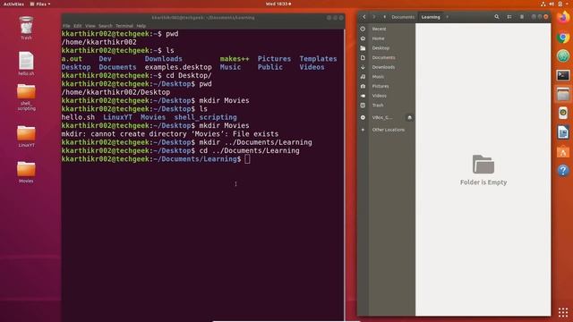Go back in the Files window

[x=364, y=17]
